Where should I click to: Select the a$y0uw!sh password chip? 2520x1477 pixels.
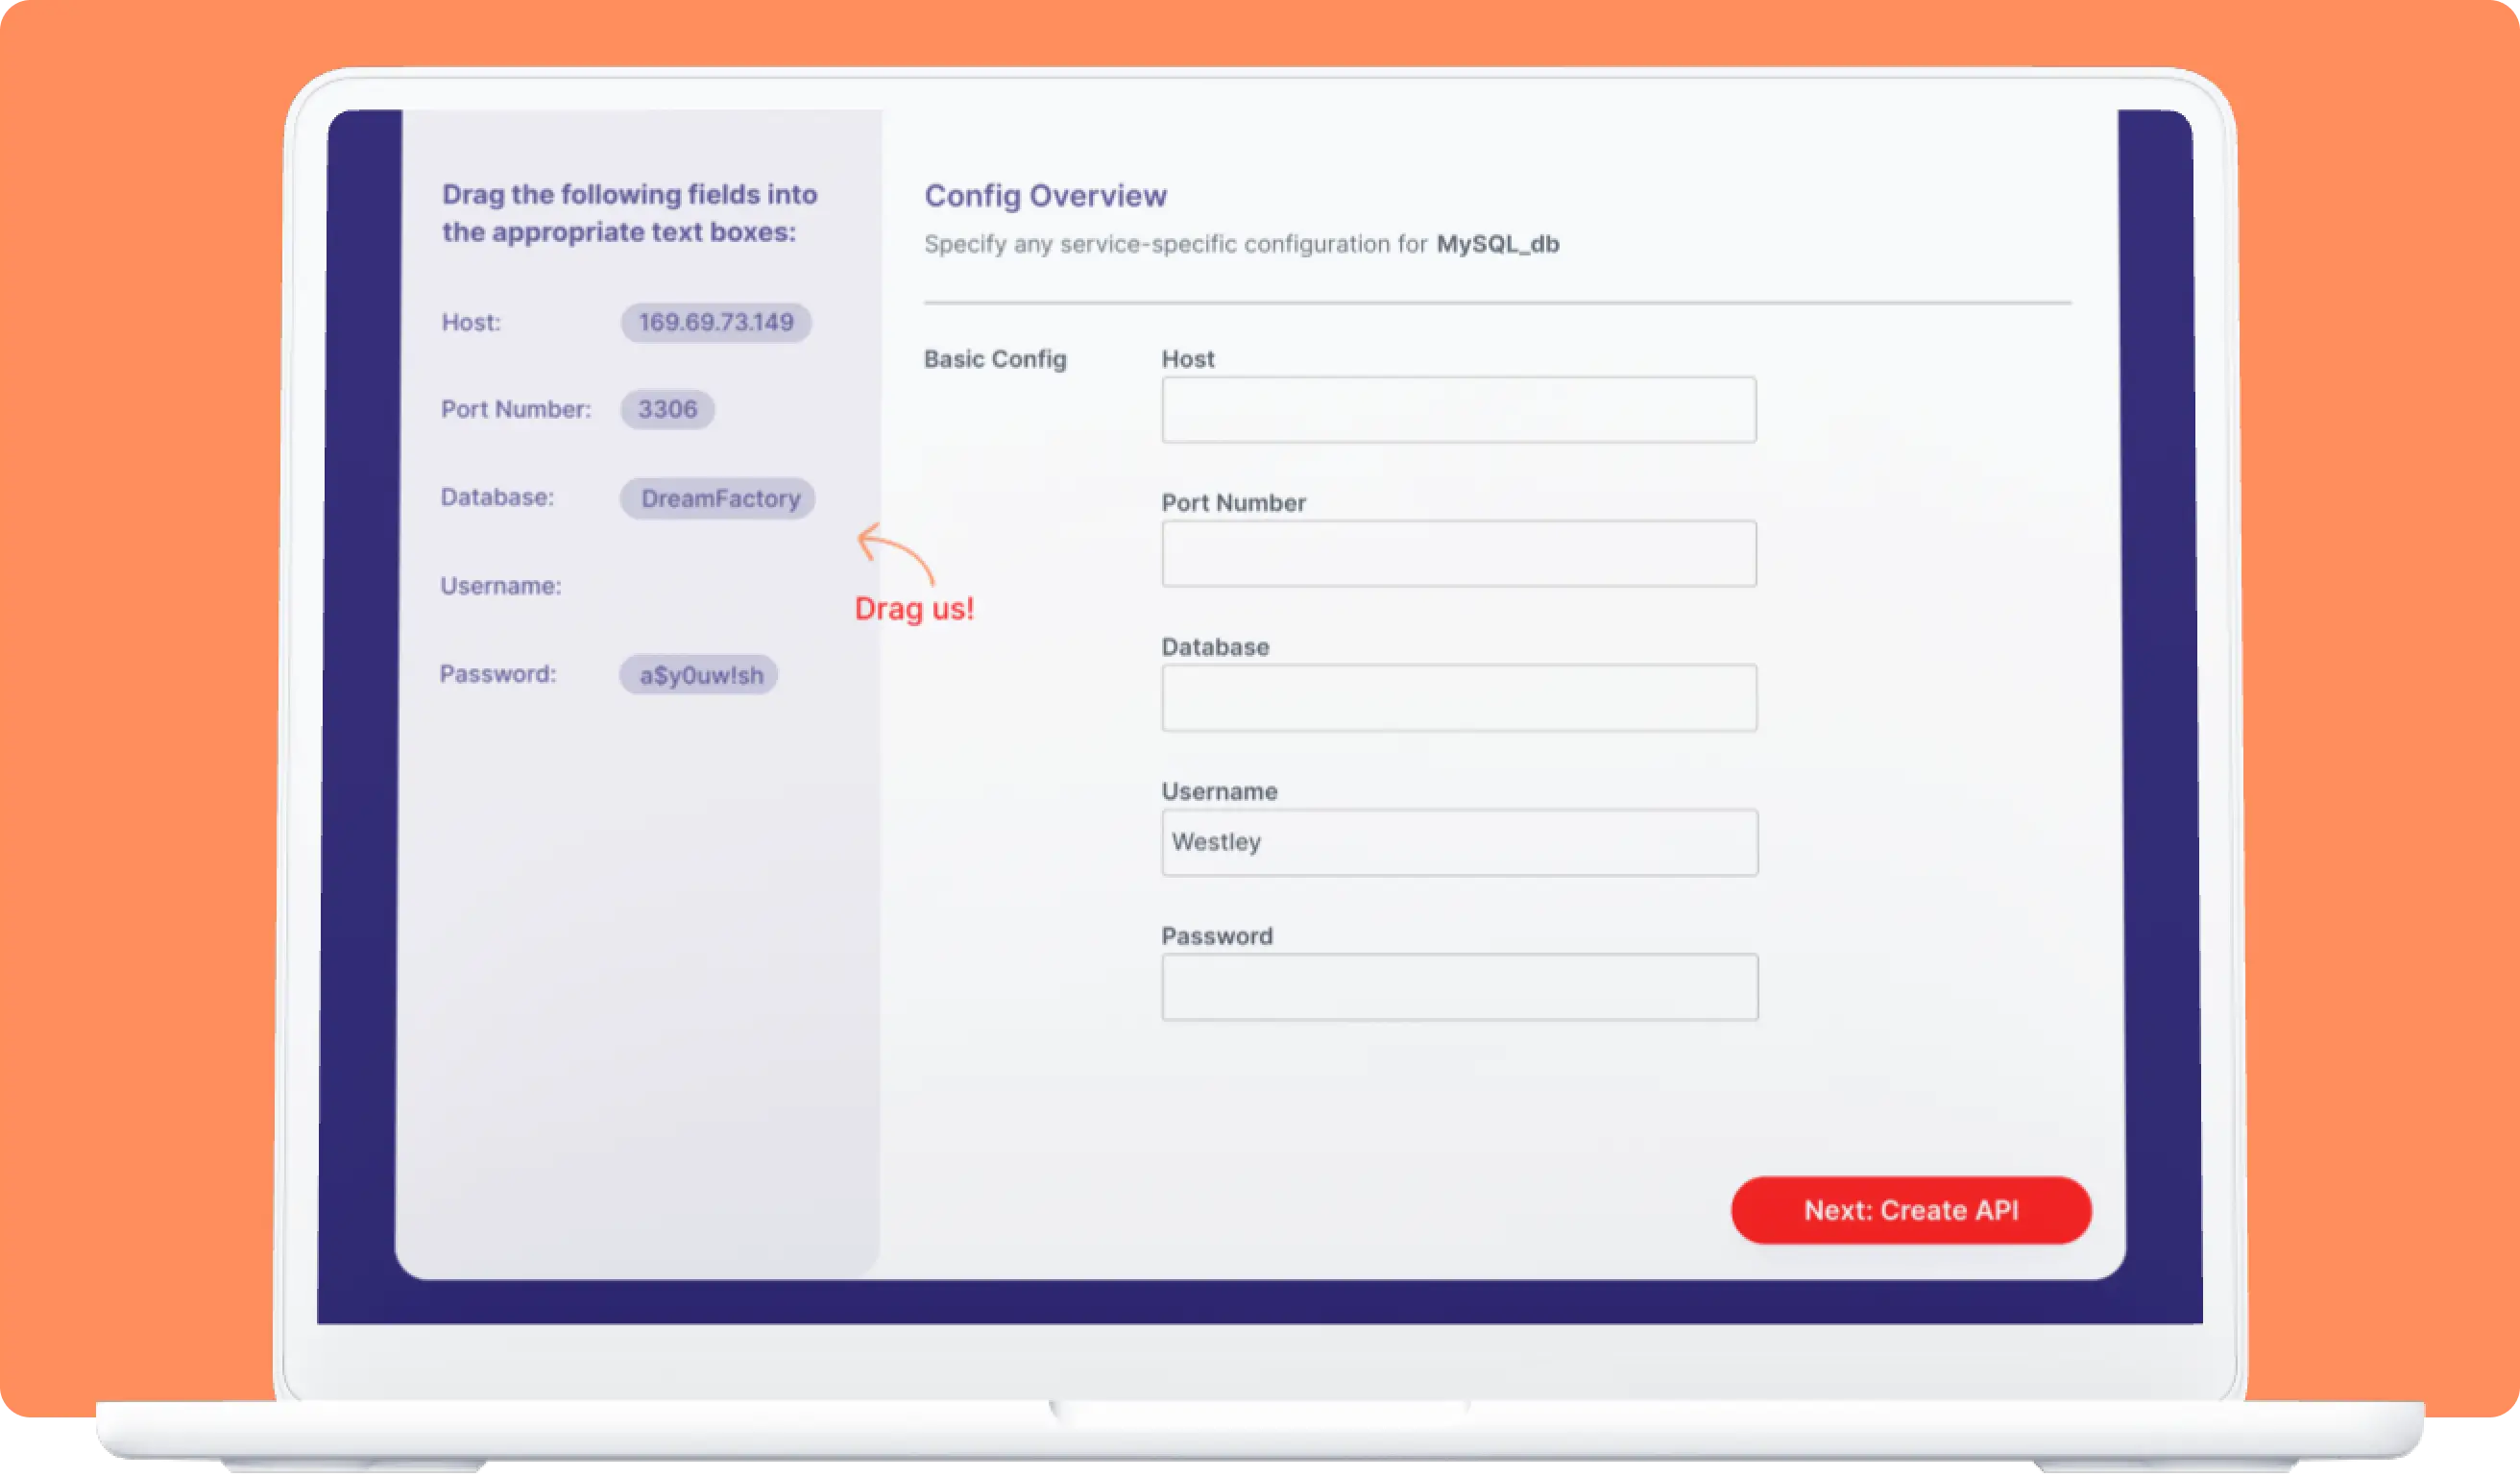699,675
